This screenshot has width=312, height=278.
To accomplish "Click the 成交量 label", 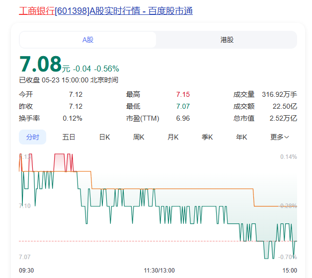I will point(244,94).
